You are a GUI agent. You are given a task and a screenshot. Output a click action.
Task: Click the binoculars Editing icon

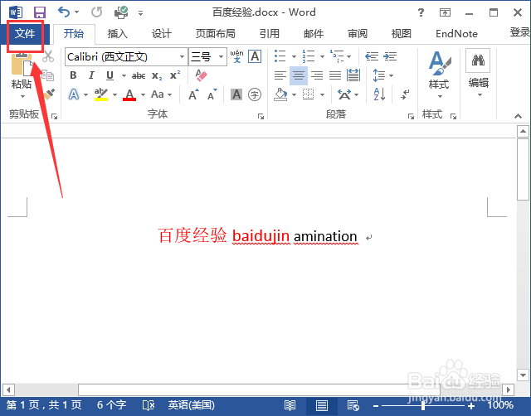pos(478,60)
